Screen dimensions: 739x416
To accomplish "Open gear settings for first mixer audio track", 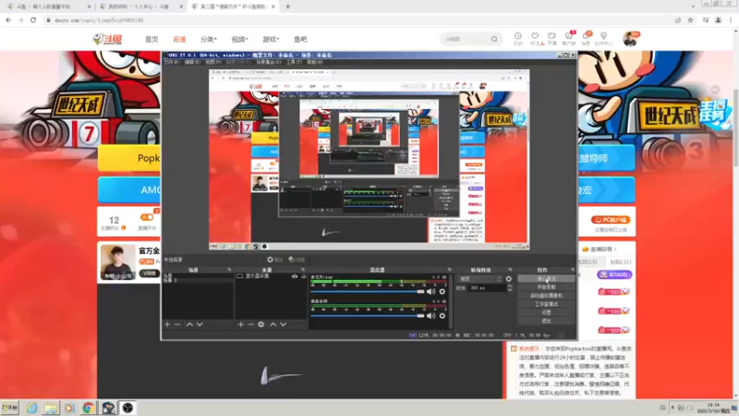I will click(442, 292).
